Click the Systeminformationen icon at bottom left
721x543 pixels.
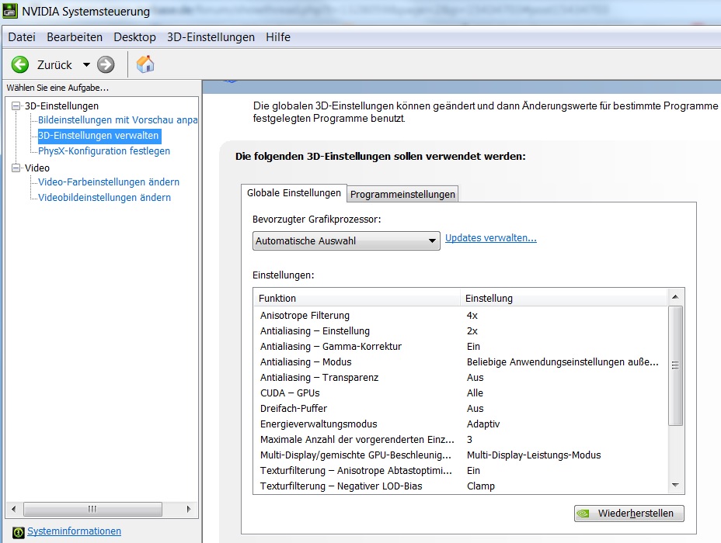tap(19, 532)
